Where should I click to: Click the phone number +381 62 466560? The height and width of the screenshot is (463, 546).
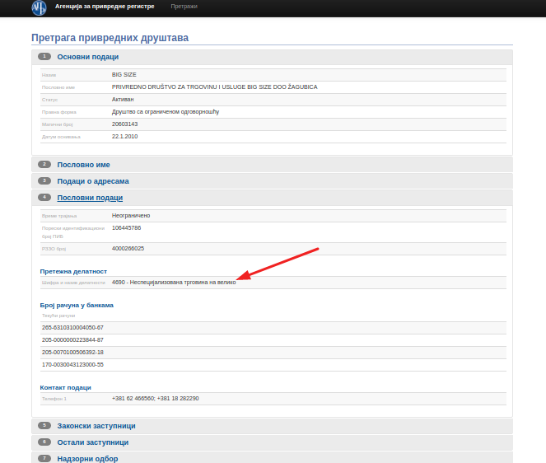pyautogui.click(x=133, y=398)
